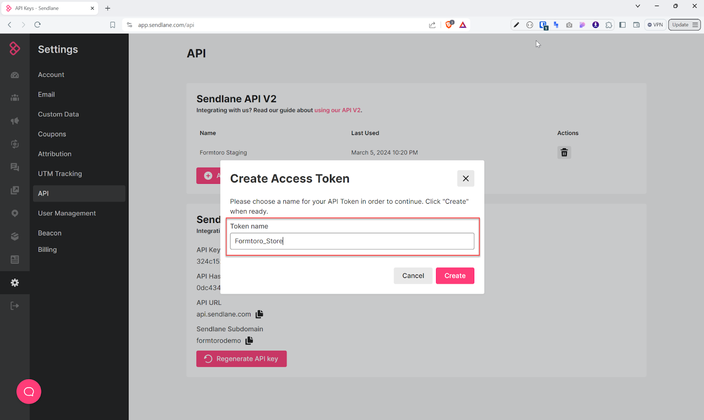Image resolution: width=704 pixels, height=420 pixels.
Task: Open the 'using our API V2' link
Action: click(337, 110)
